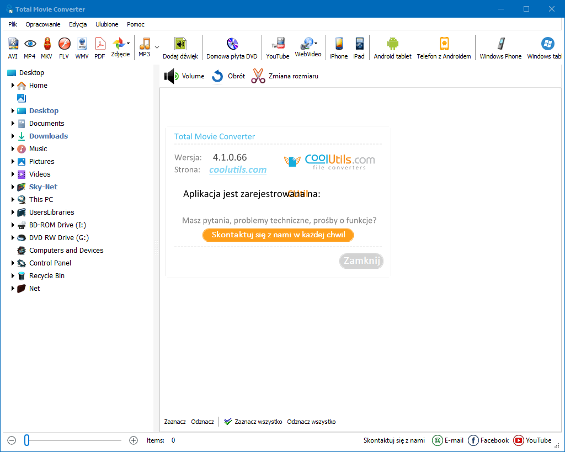565x452 pixels.
Task: Open YouTube link in status bar
Action: click(532, 440)
